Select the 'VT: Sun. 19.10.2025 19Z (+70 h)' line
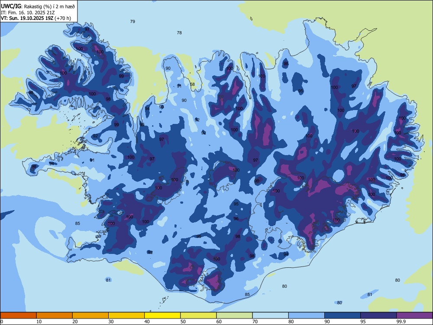 click(x=36, y=19)
